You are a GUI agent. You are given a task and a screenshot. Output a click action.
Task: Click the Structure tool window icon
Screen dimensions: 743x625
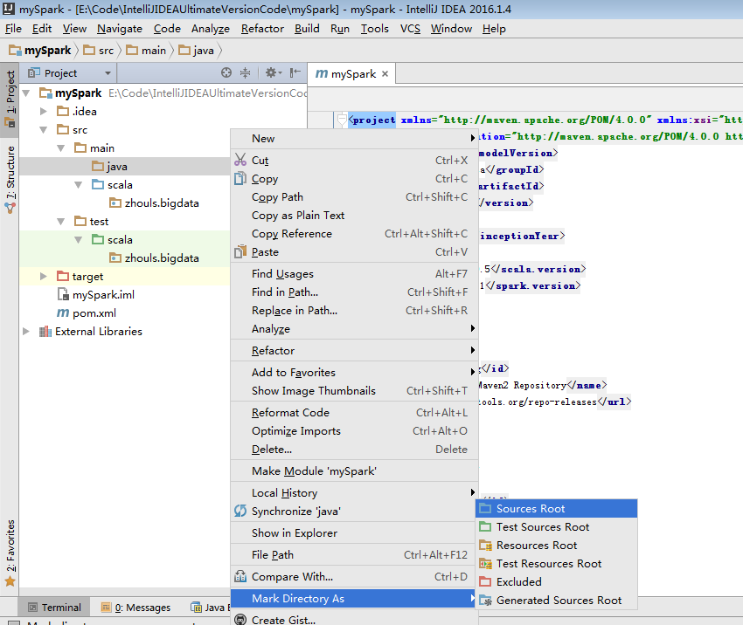(x=10, y=208)
